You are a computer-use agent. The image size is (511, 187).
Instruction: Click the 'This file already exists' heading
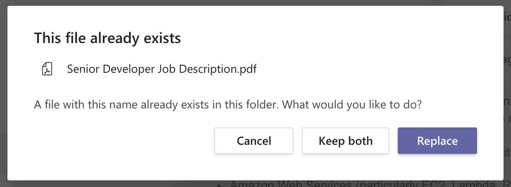[107, 38]
